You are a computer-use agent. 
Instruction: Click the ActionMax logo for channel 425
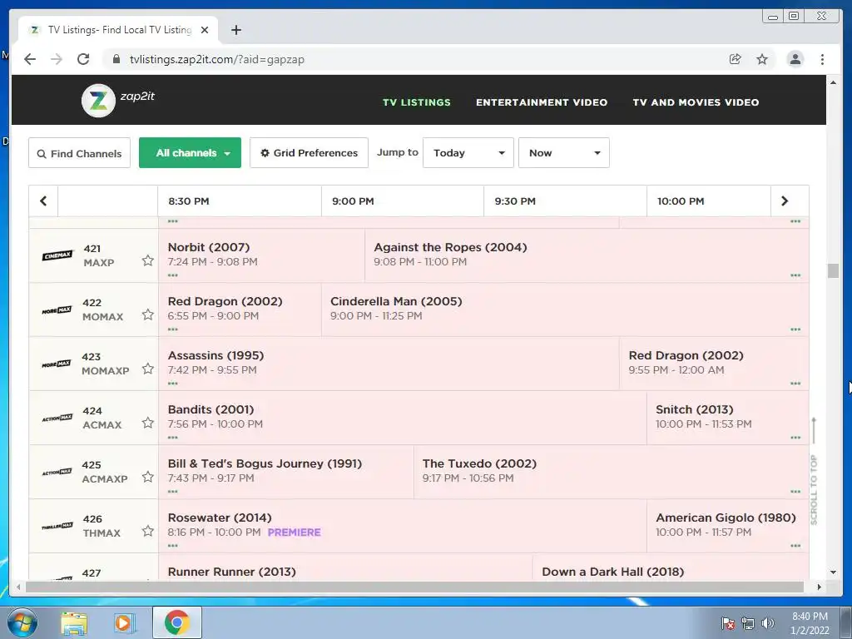[x=57, y=473]
